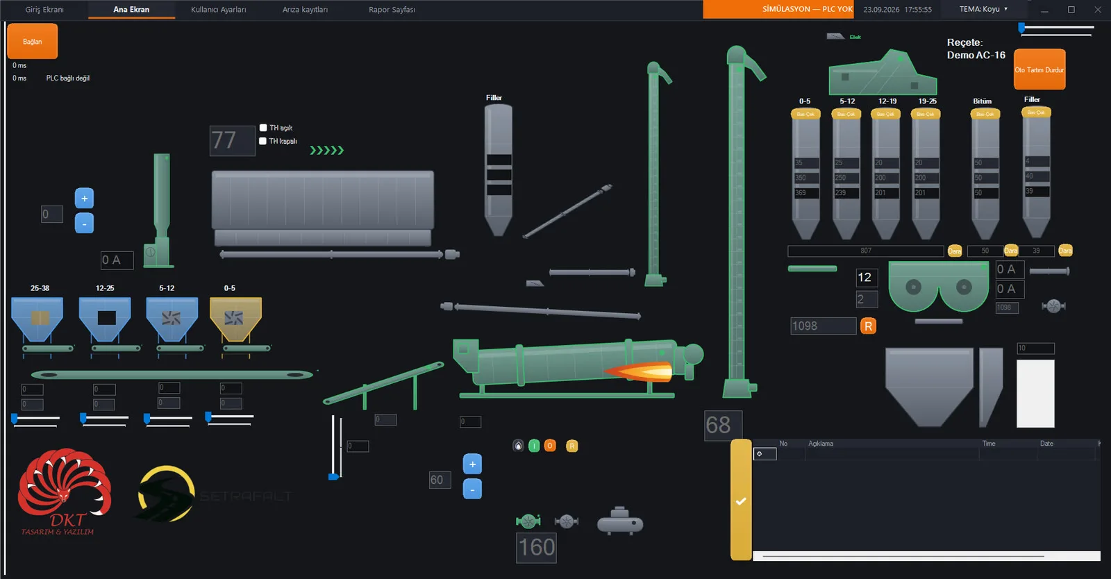This screenshot has height=579, width=1111.
Task: Click blue plus button near green elevator
Action: [x=84, y=199]
